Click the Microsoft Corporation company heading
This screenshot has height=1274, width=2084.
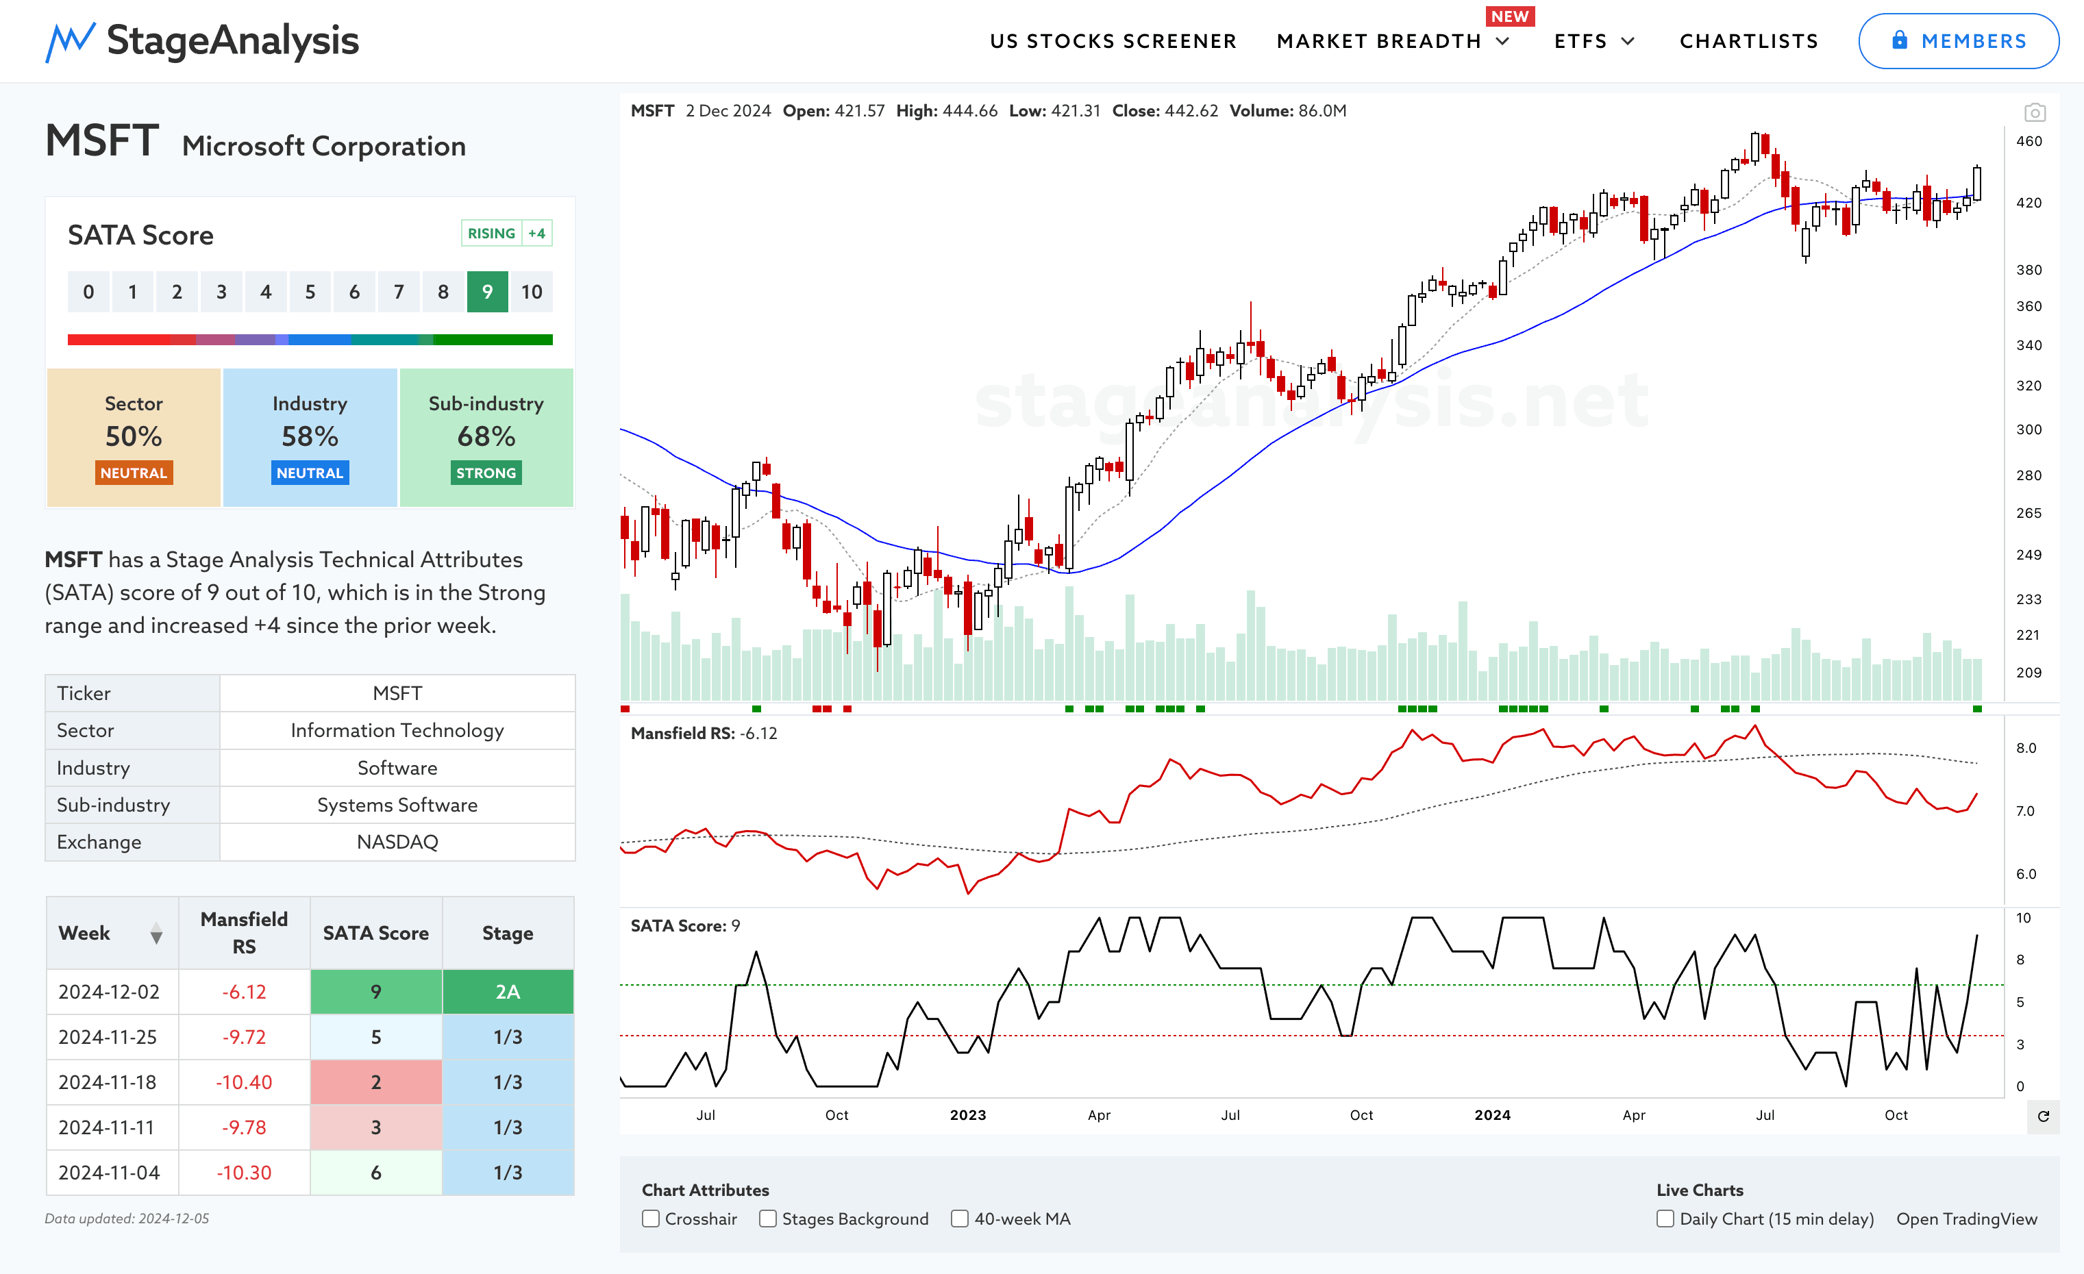[x=324, y=147]
